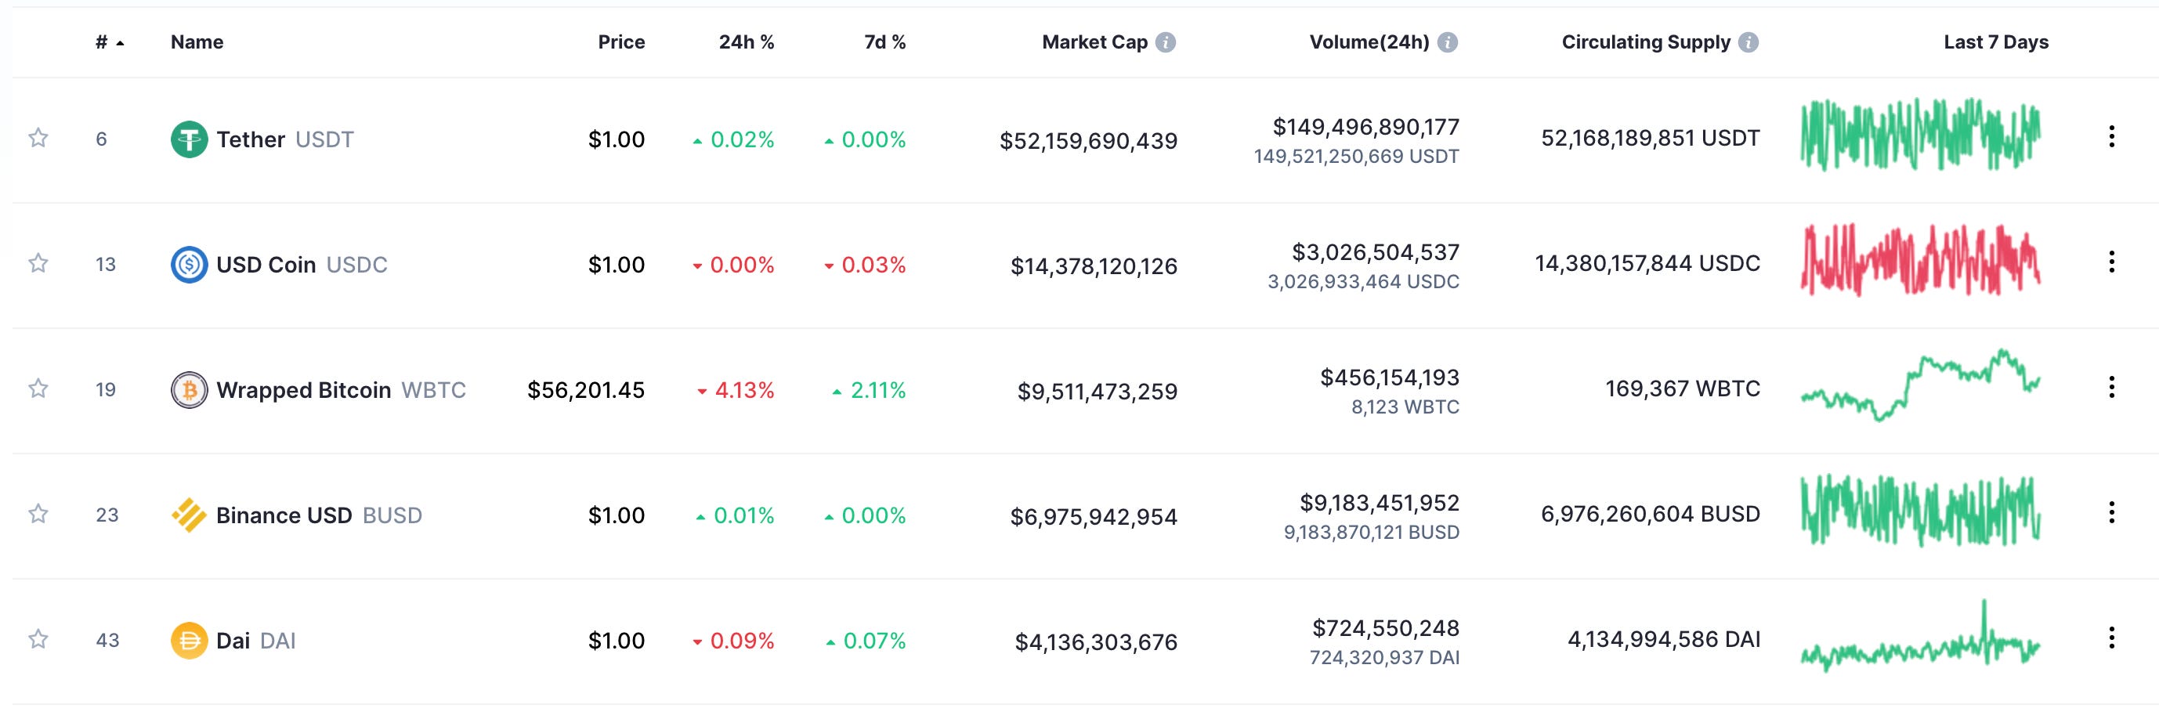Sort table by rank number column

point(110,42)
